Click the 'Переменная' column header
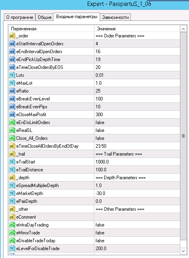This screenshot has width=189, height=258. (51, 29)
